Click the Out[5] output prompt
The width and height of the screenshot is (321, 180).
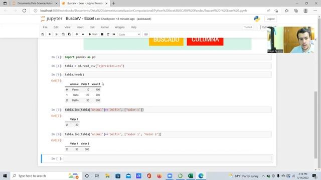57,80
